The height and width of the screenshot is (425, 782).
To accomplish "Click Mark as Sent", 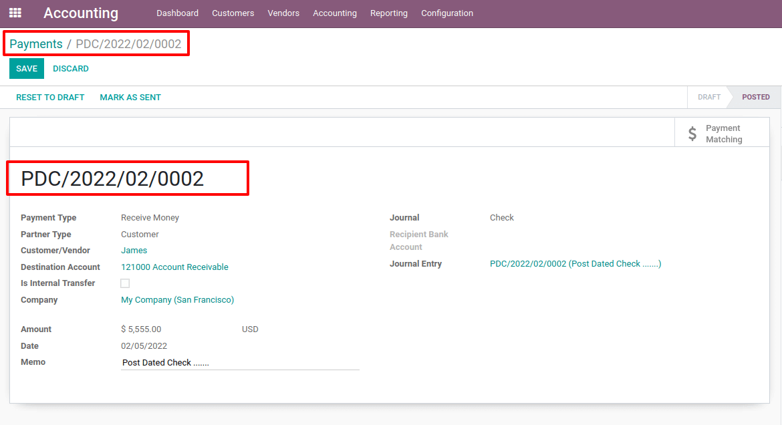I will pos(130,98).
